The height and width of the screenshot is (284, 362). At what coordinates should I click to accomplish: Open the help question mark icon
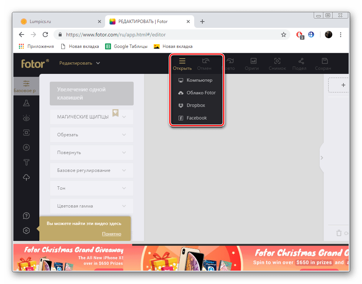click(x=26, y=216)
